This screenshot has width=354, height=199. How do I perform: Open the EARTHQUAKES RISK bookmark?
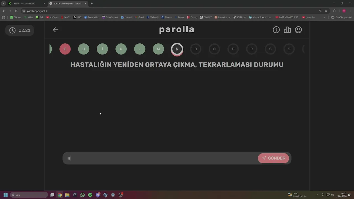(287, 17)
